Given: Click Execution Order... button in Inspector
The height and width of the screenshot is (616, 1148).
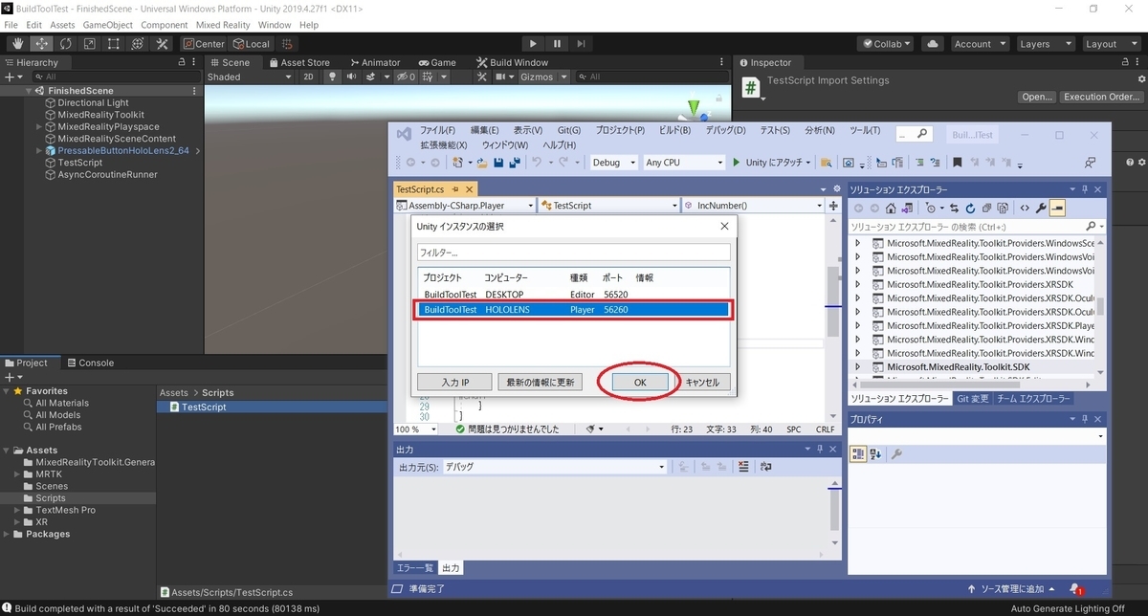Looking at the screenshot, I should pos(1102,97).
